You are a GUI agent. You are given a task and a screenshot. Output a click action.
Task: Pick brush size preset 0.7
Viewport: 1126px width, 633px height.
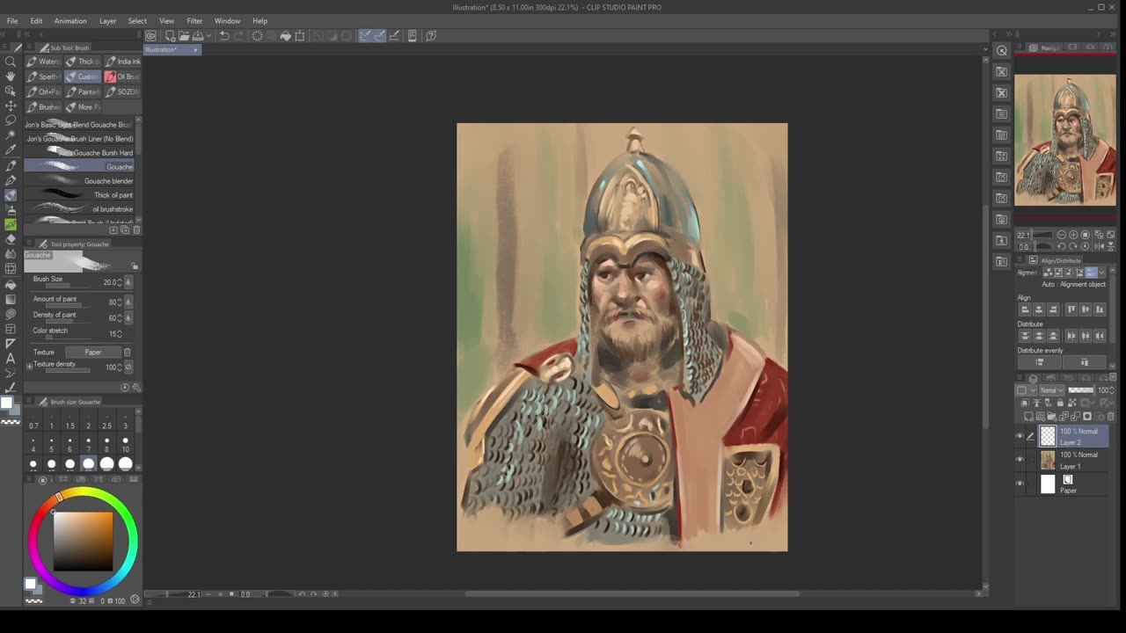coord(33,421)
